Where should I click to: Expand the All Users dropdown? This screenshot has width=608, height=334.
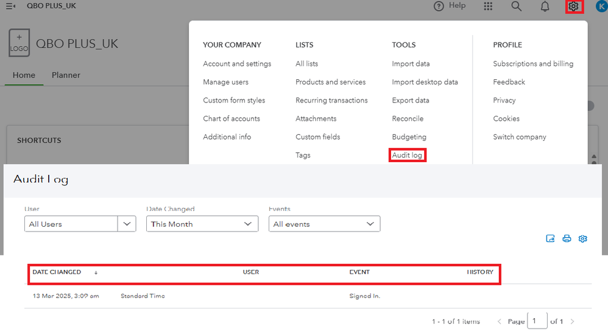pos(126,224)
